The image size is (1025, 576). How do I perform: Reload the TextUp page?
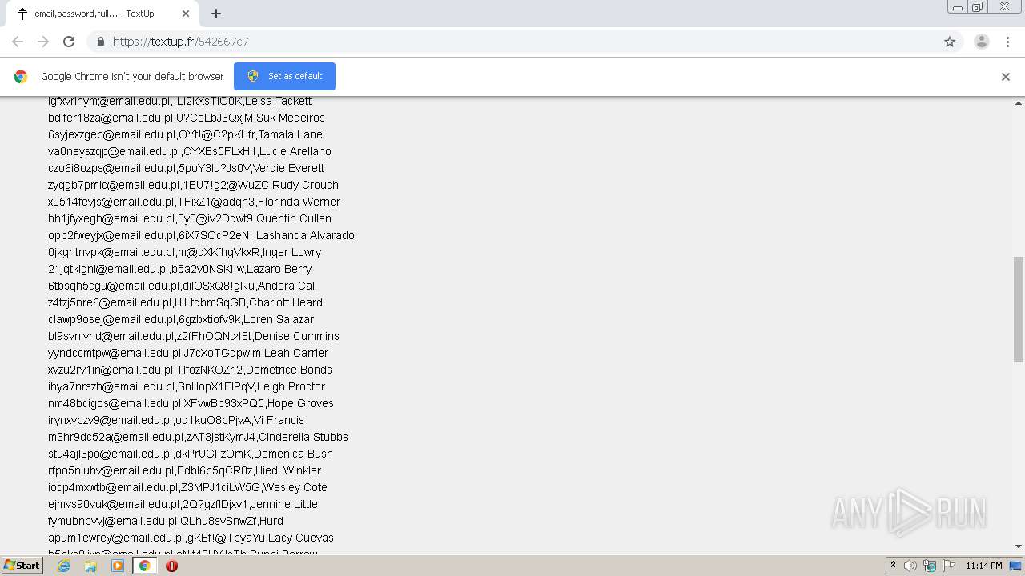coord(69,42)
